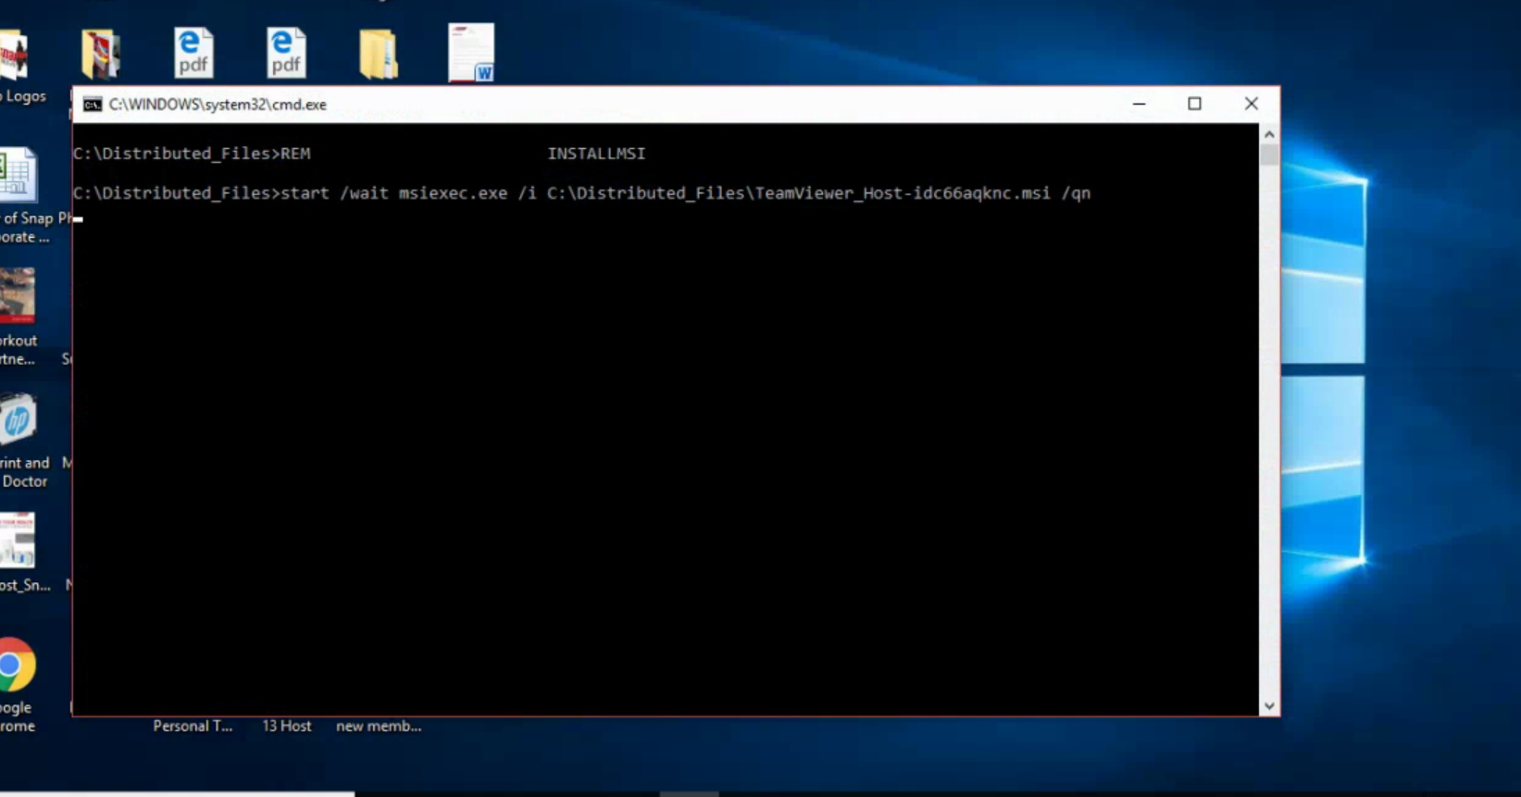Image resolution: width=1521 pixels, height=797 pixels.
Task: Close the cmd.exe window
Action: [x=1252, y=104]
